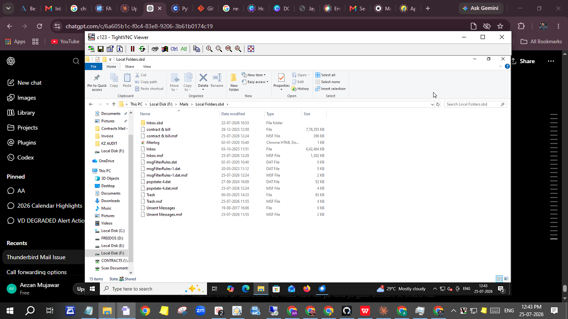Viewport: 568px width, 319px height.
Task: Click the Delete icon in Organize group
Action: coord(203,78)
